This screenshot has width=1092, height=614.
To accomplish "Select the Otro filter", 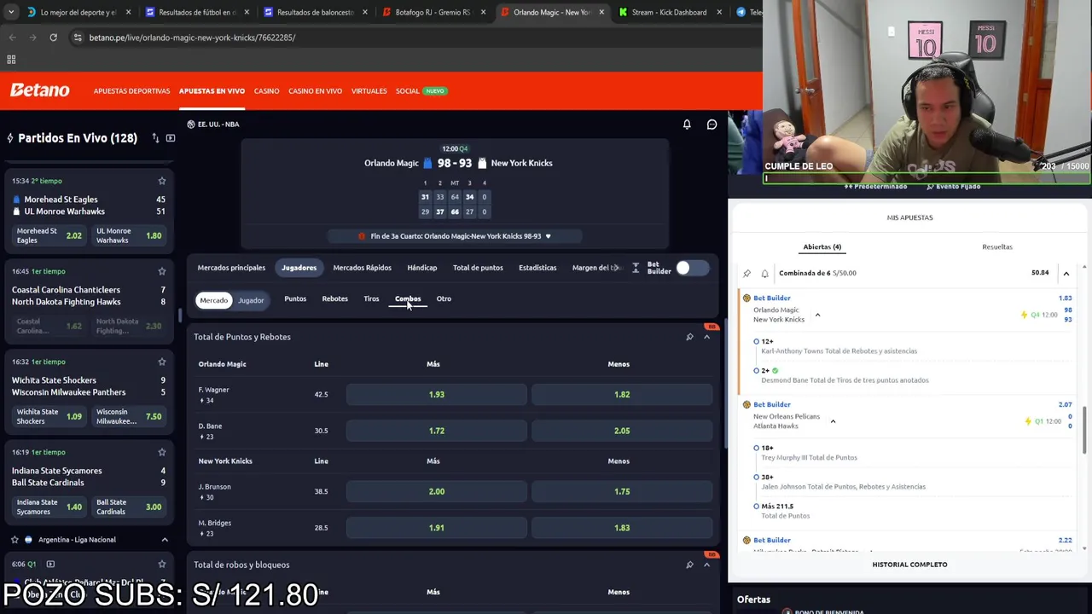I will point(444,299).
